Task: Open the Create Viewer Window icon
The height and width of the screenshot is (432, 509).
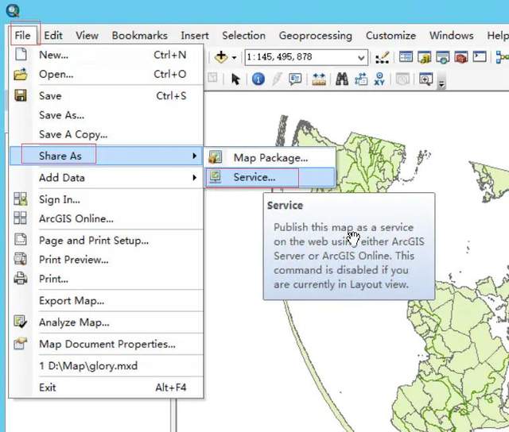Action: click(426, 79)
